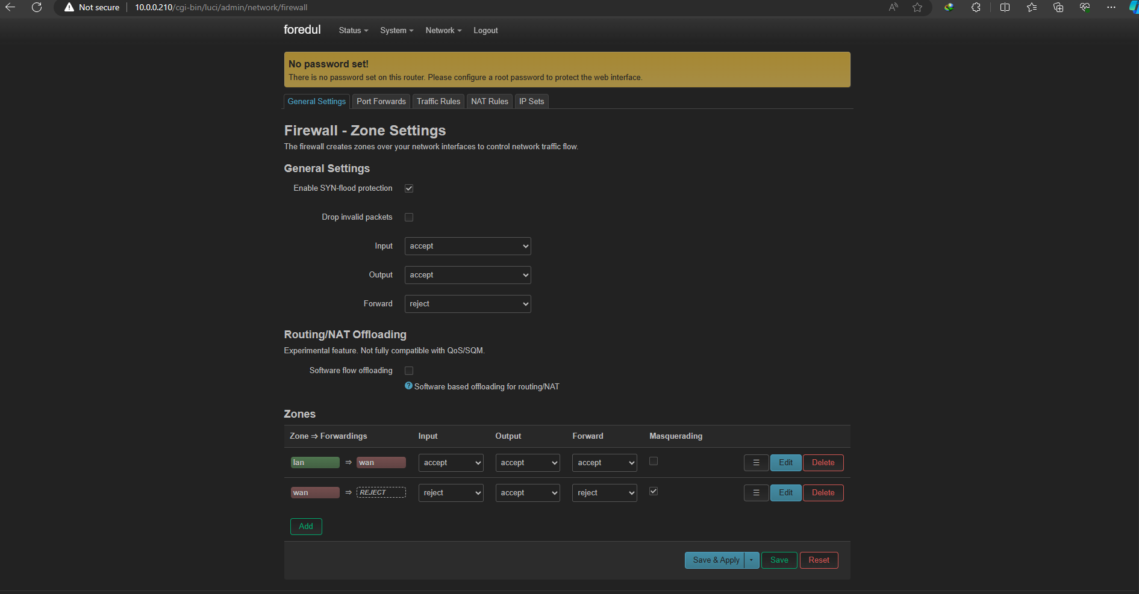The width and height of the screenshot is (1139, 594).
Task: Open the Collections icon in browser toolbar
Action: (x=1058, y=7)
